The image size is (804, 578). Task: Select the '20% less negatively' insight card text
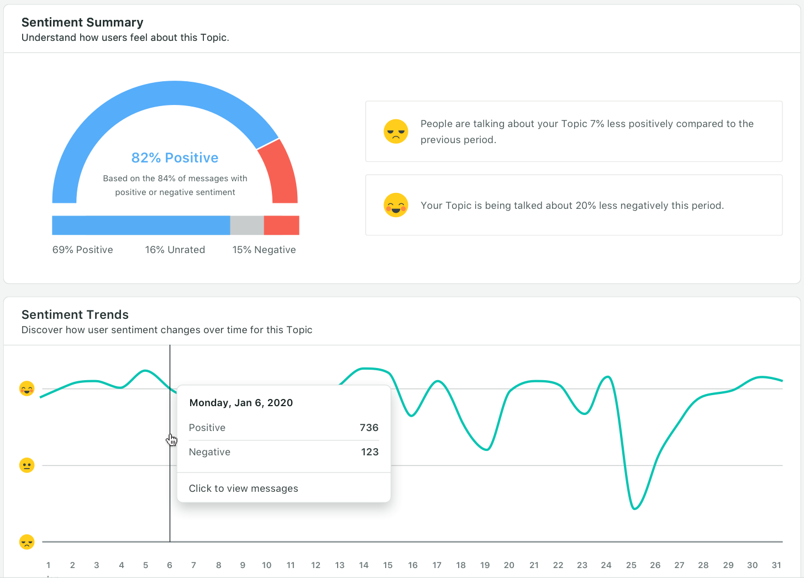click(x=572, y=206)
